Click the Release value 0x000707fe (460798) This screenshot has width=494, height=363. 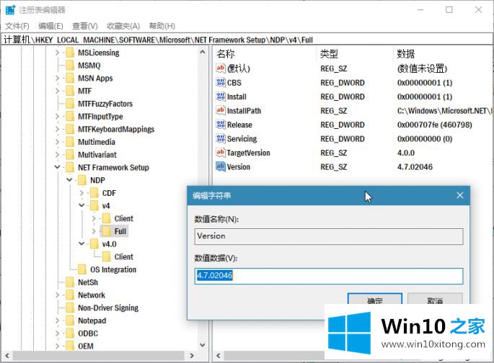(434, 125)
